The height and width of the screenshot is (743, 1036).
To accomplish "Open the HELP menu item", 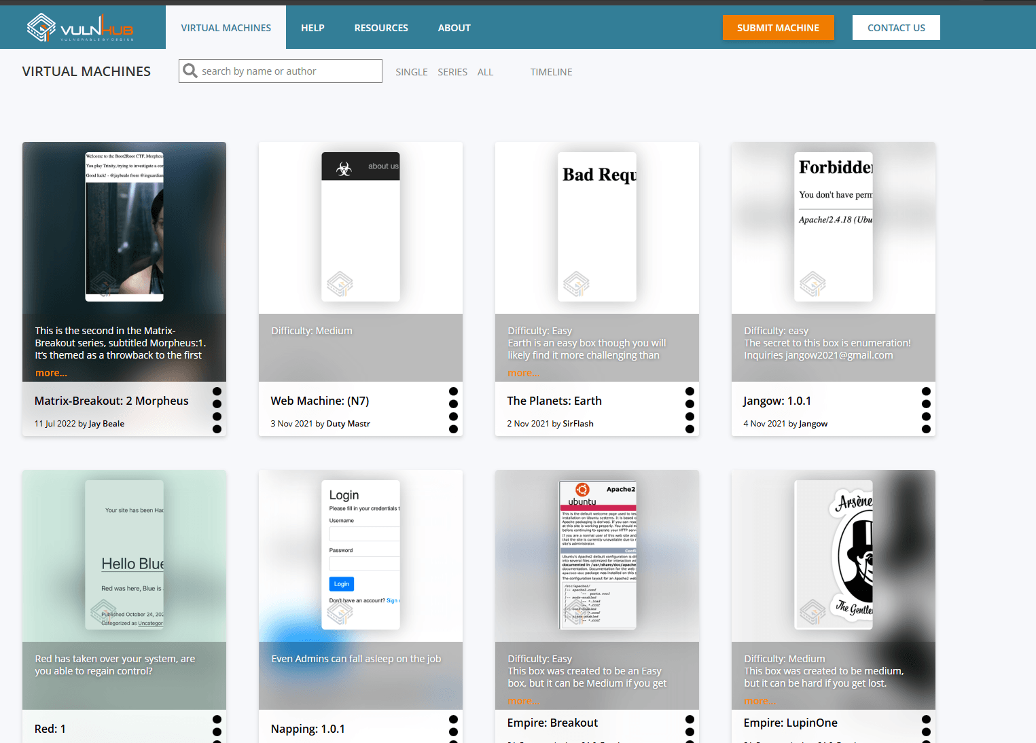I will click(x=312, y=28).
